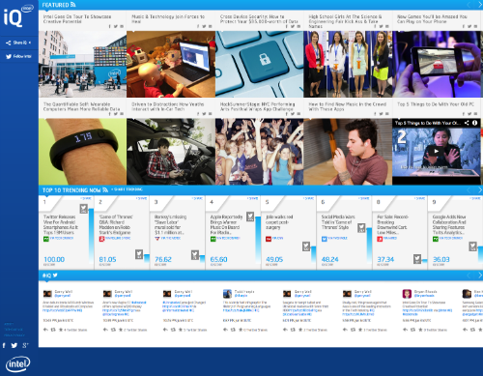The height and width of the screenshot is (376, 483).
Task: Go back in the Featured carousel with the left arrow
Action: [469, 5]
